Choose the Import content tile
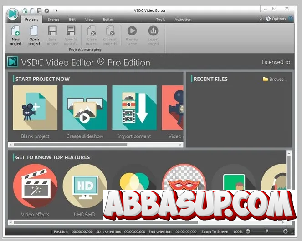302x241 pixels. [134, 108]
